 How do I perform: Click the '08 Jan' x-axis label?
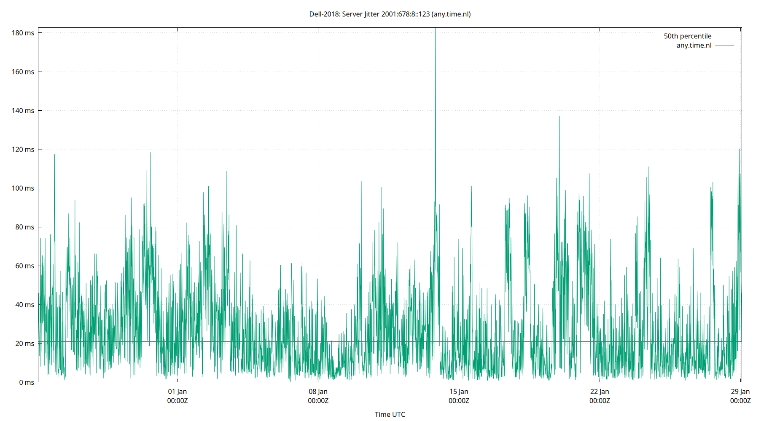[x=318, y=391]
